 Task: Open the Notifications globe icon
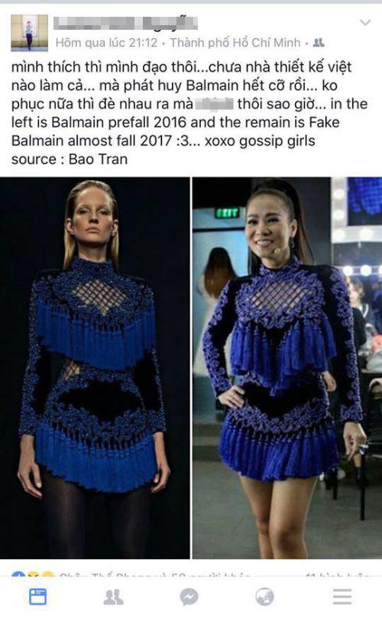pyautogui.click(x=264, y=596)
